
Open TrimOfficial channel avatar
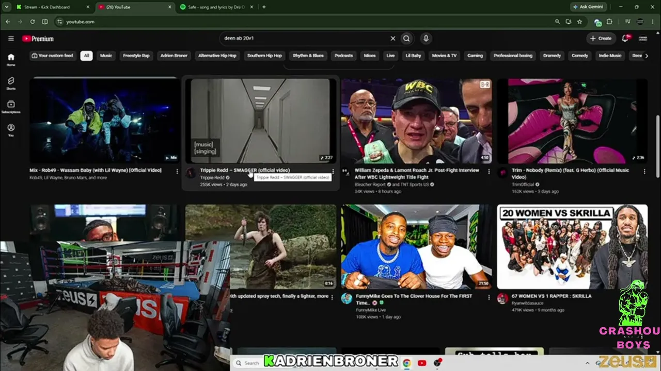[x=502, y=173]
